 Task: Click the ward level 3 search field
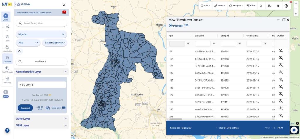point(41,62)
